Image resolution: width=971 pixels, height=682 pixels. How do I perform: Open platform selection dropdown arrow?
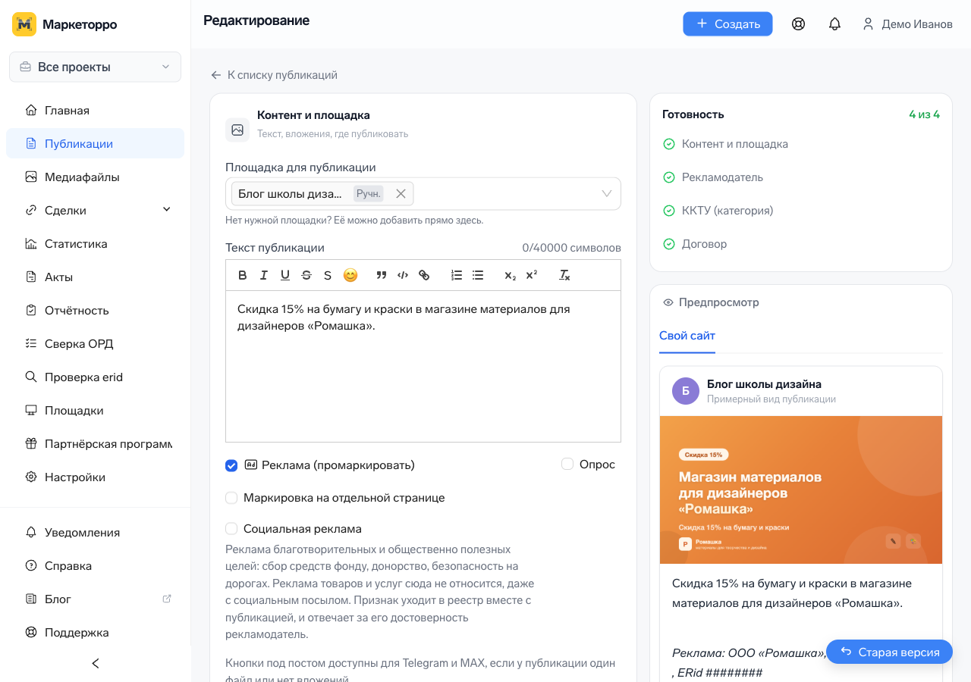(x=607, y=194)
